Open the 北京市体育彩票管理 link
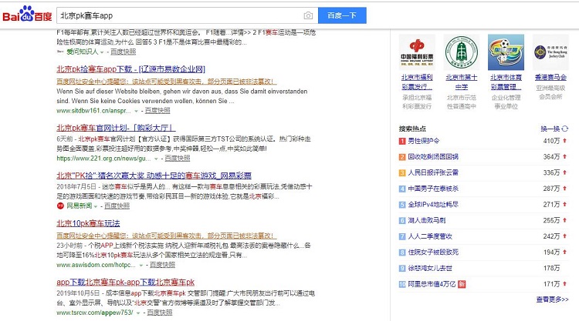This screenshot has height=321, width=579. 506,82
